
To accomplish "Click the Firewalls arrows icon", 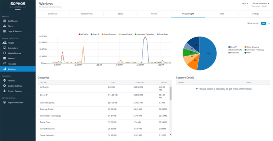I will click(4, 64).
